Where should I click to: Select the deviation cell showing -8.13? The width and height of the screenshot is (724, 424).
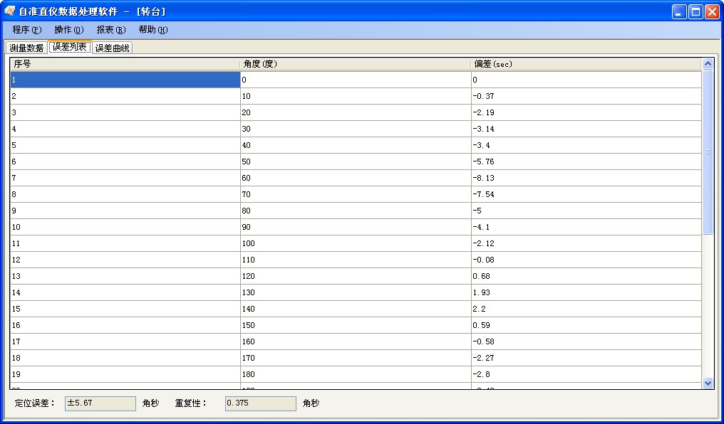point(585,178)
